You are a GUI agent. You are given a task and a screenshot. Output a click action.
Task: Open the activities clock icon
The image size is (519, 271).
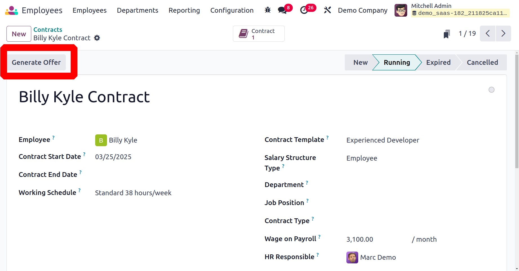(x=304, y=10)
